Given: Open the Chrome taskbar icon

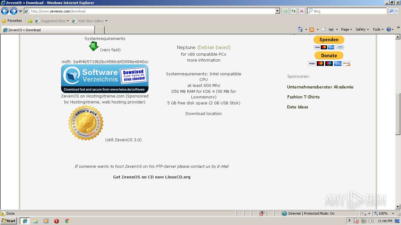Looking at the screenshot, I should [x=67, y=221].
